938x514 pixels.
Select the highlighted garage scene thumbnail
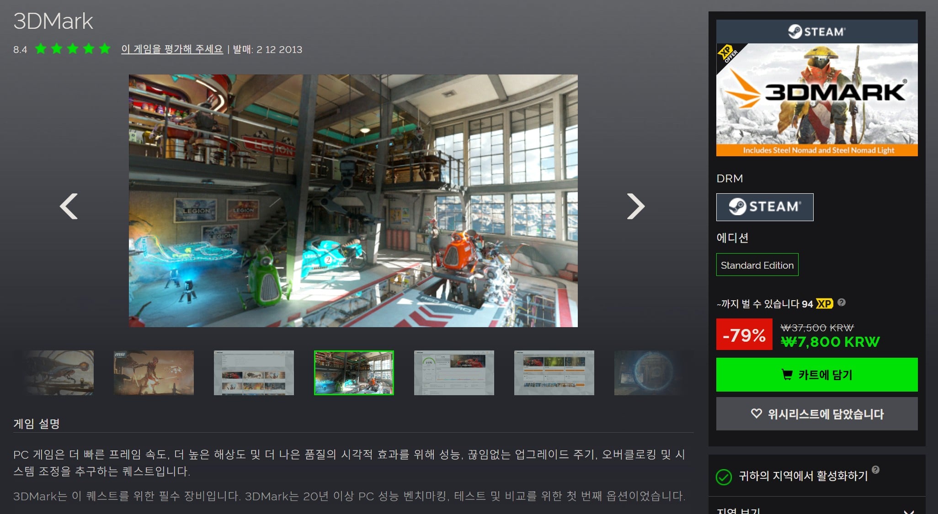point(354,373)
